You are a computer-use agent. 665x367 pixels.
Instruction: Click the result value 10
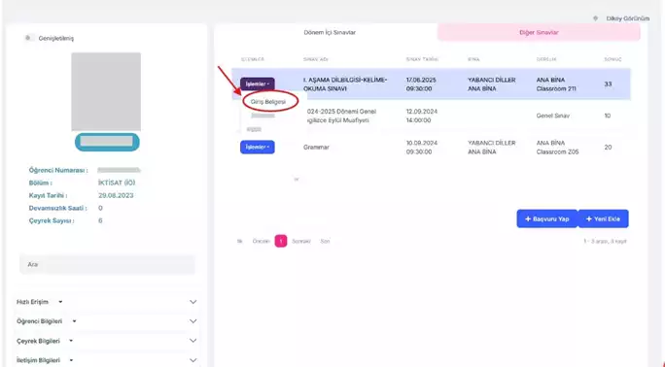[608, 116]
